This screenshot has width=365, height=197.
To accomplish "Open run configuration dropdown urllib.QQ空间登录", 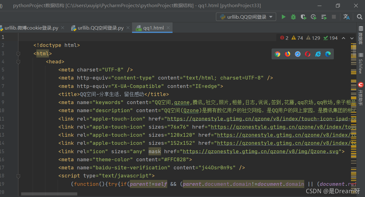I will coord(246,17).
